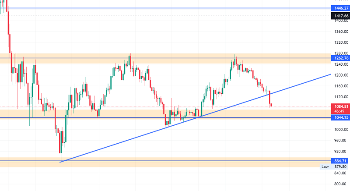This screenshot has width=350, height=191.
Task: Click the 1320.00 price axis tick
Action: 341,42
